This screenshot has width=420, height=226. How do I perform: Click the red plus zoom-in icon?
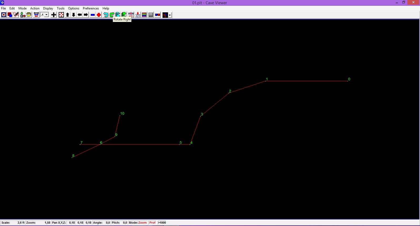pos(99,15)
